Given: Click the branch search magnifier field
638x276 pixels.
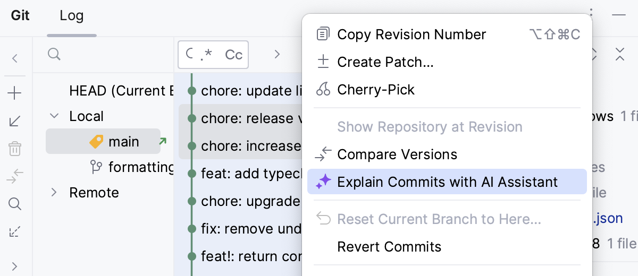Looking at the screenshot, I should point(54,54).
